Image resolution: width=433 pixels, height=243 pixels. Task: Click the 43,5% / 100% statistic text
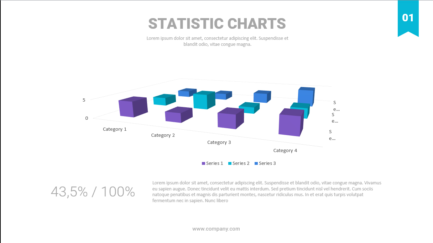pos(93,192)
